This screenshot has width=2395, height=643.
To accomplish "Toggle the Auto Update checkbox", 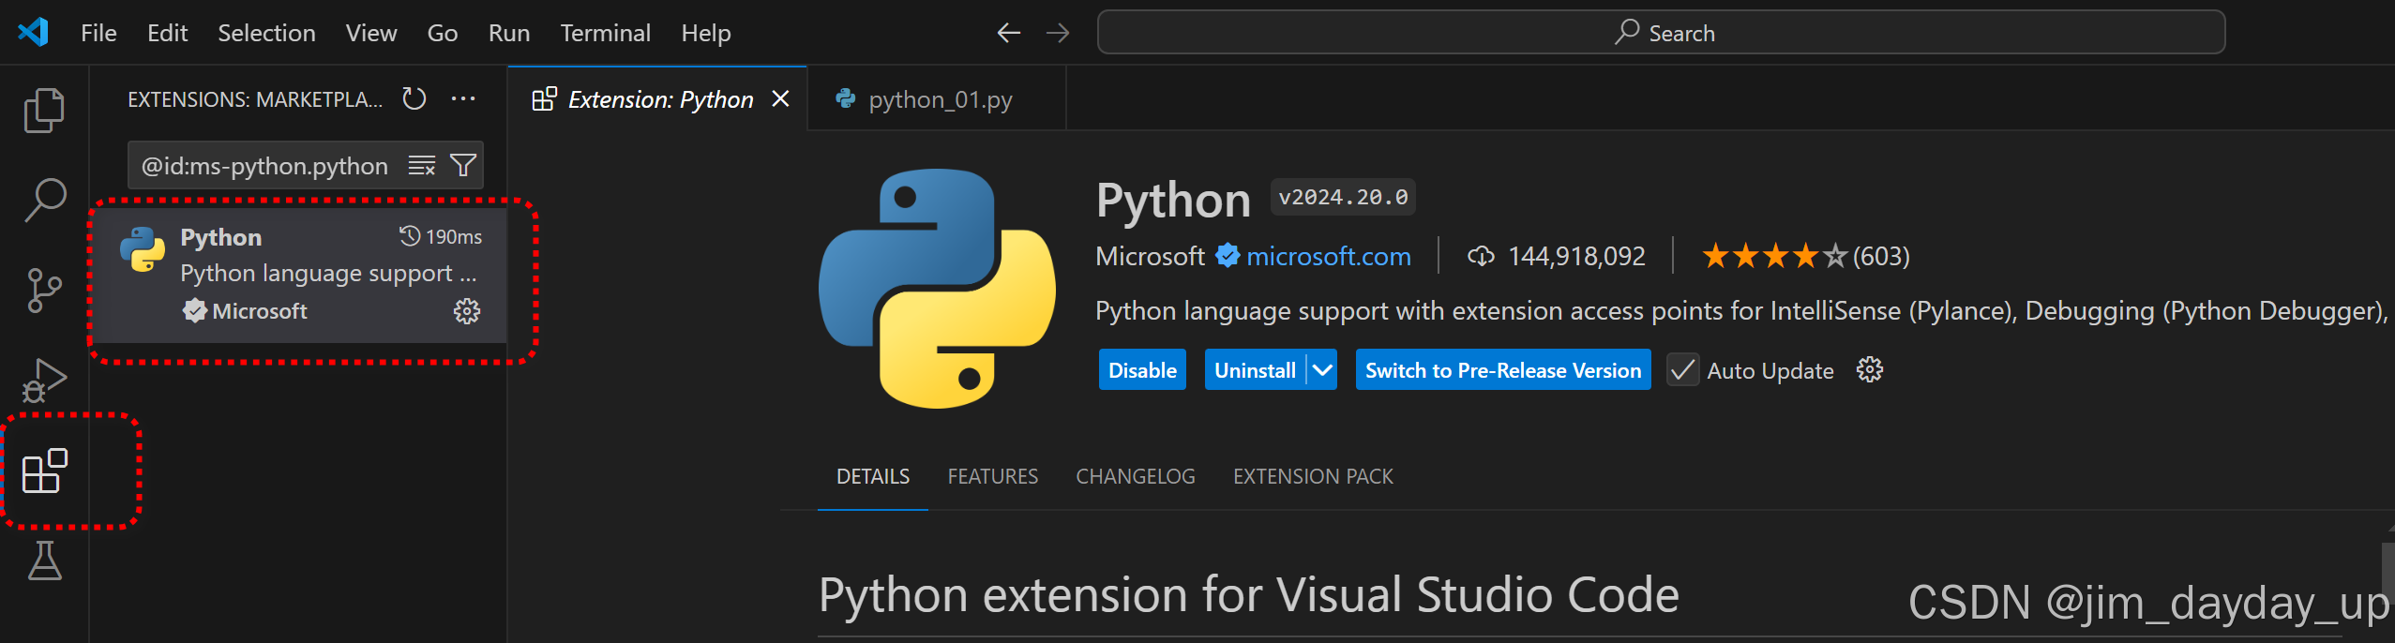I will [1682, 370].
